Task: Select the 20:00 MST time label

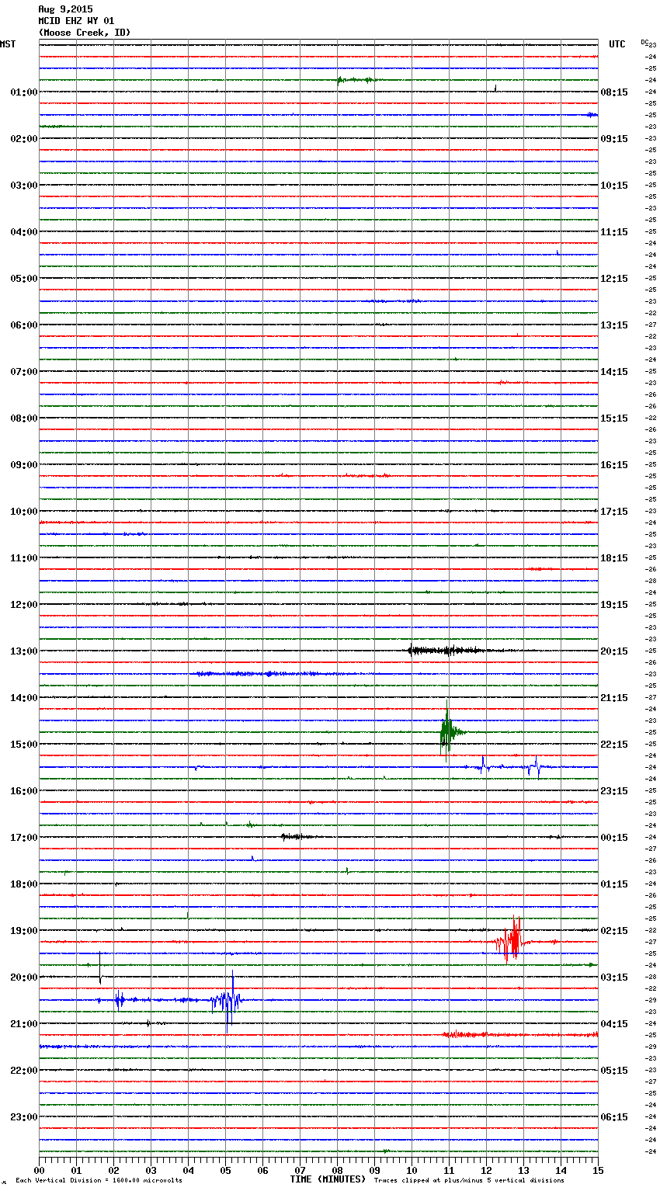Action: coord(24,977)
